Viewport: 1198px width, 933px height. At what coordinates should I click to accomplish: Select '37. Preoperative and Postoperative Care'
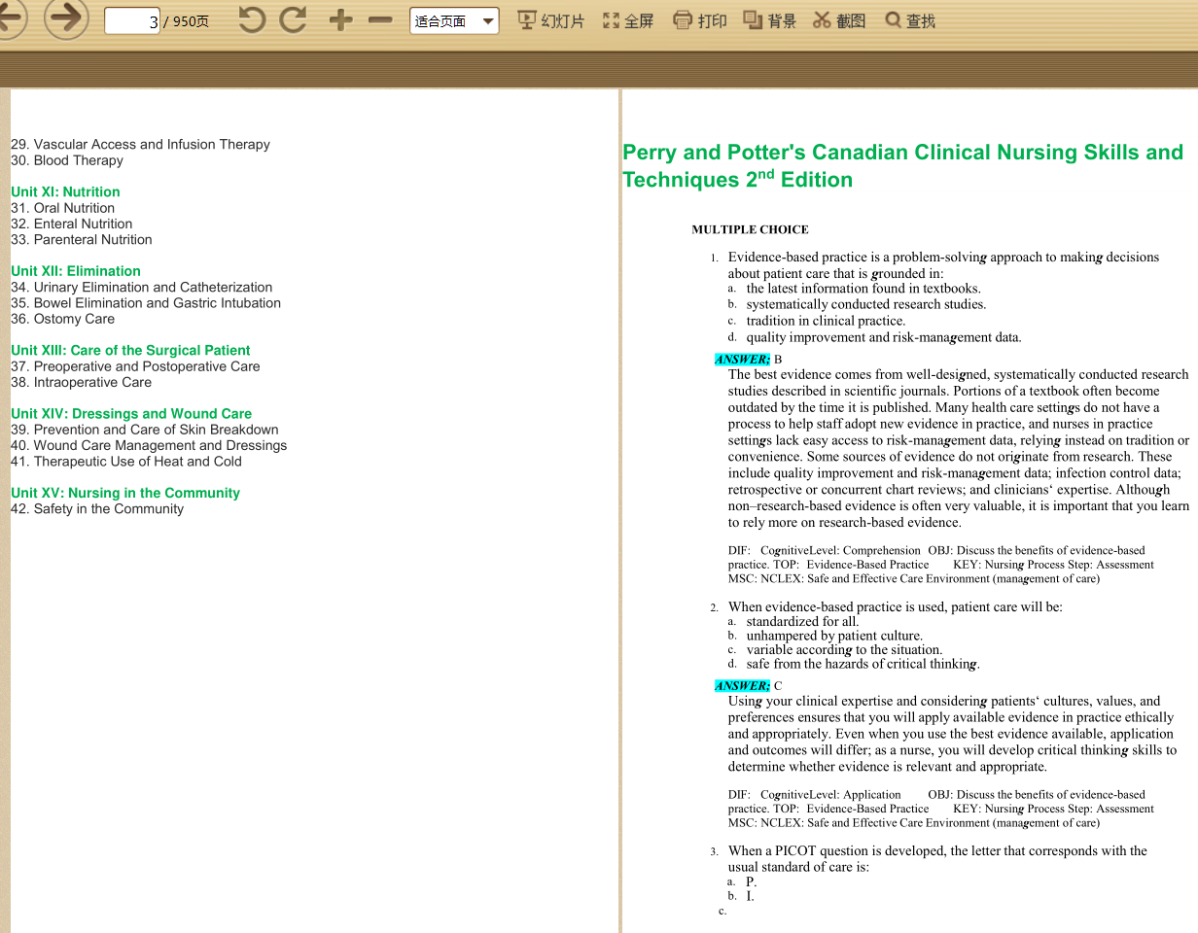click(135, 366)
